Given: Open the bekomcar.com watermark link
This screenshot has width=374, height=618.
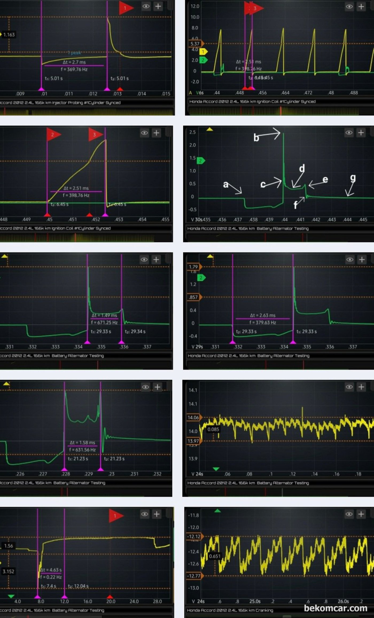Looking at the screenshot, I should (x=336, y=608).
